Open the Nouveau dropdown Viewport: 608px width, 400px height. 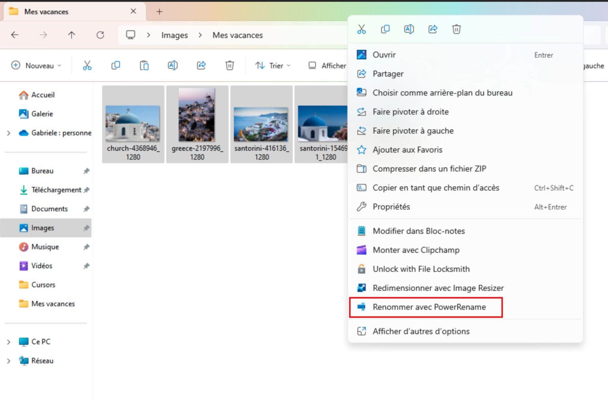[x=36, y=65]
